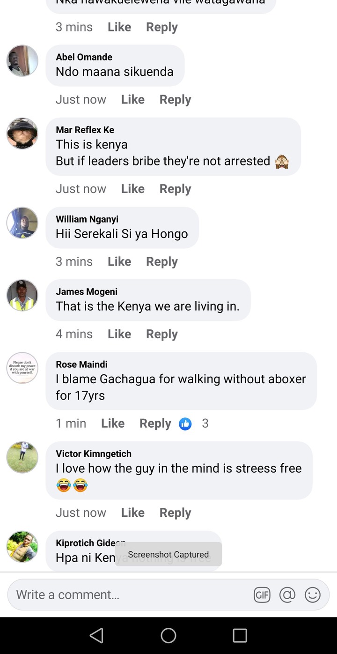Open Victor Kimngetich's avatar
337x654 pixels.
coord(22,457)
